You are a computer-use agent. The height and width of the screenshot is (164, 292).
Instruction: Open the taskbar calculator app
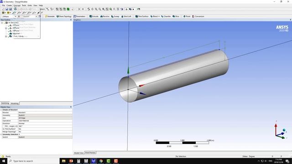(x=78, y=161)
